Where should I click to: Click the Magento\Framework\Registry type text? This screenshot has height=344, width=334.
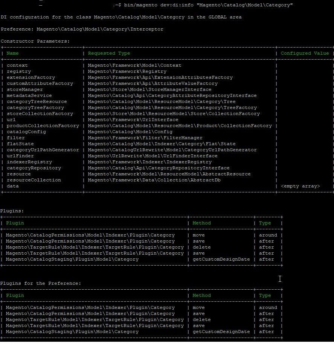click(x=127, y=72)
